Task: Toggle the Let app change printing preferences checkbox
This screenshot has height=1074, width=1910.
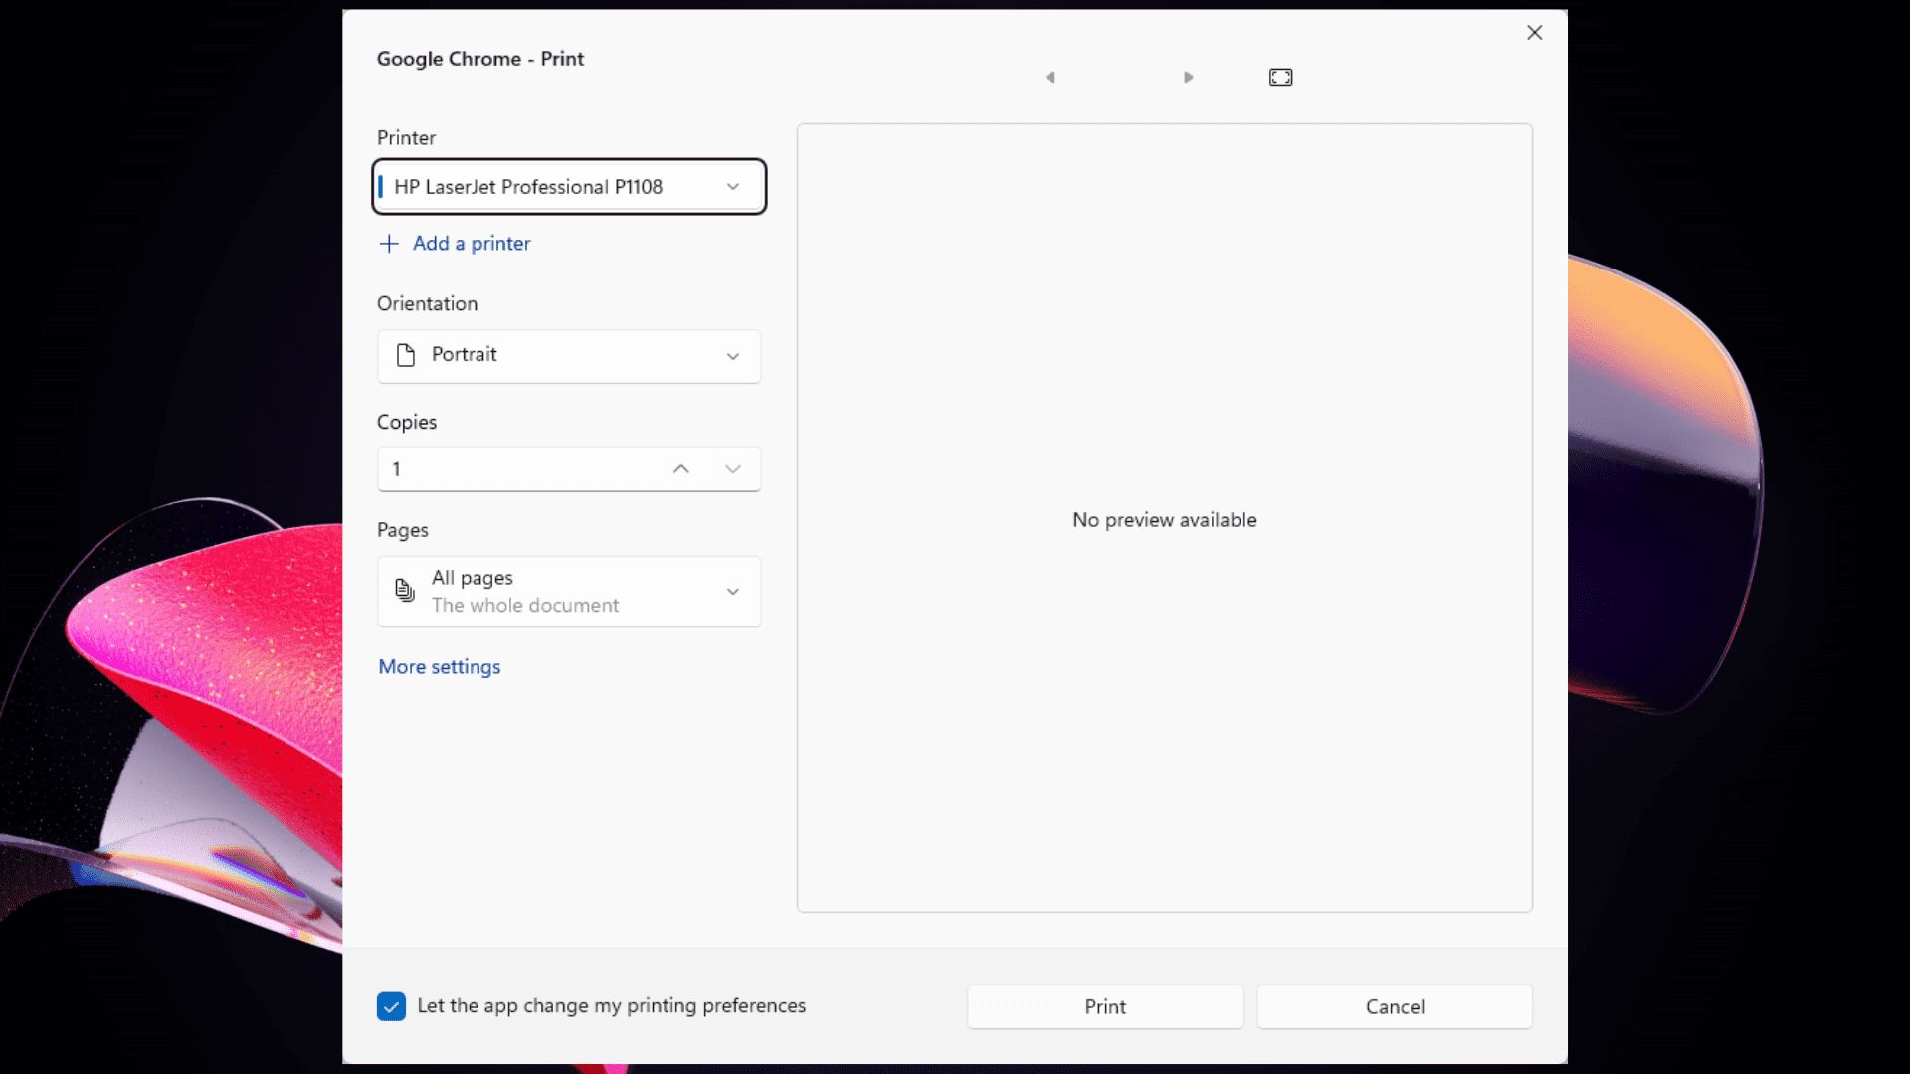Action: [391, 1007]
